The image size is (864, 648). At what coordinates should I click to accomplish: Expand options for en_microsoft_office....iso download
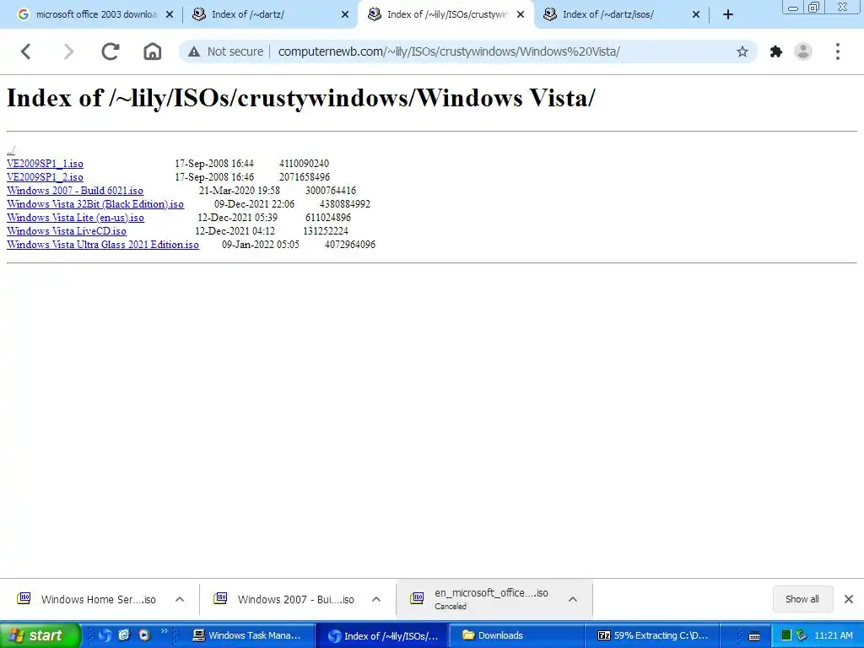(573, 600)
